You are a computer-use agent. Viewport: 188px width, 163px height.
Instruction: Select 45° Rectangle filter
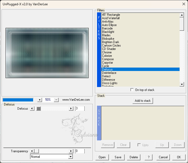(140, 15)
